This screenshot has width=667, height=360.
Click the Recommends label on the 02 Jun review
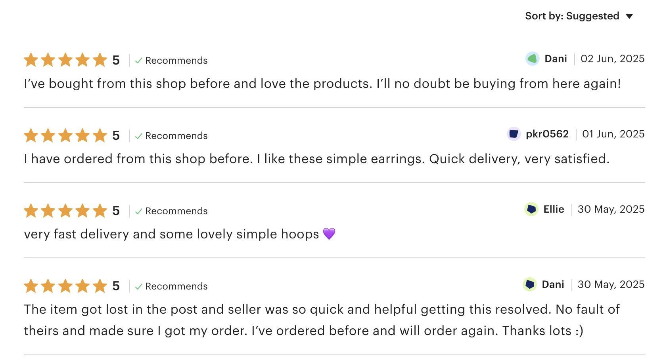click(176, 61)
